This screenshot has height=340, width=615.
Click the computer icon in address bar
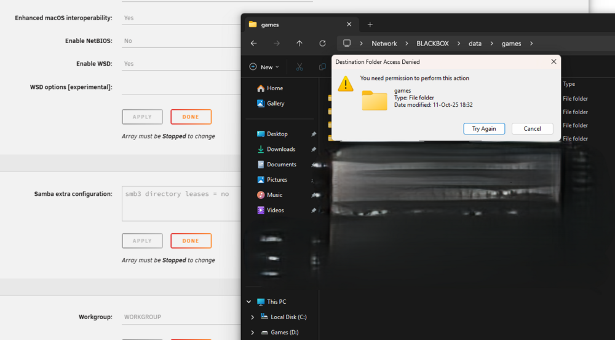pos(347,43)
